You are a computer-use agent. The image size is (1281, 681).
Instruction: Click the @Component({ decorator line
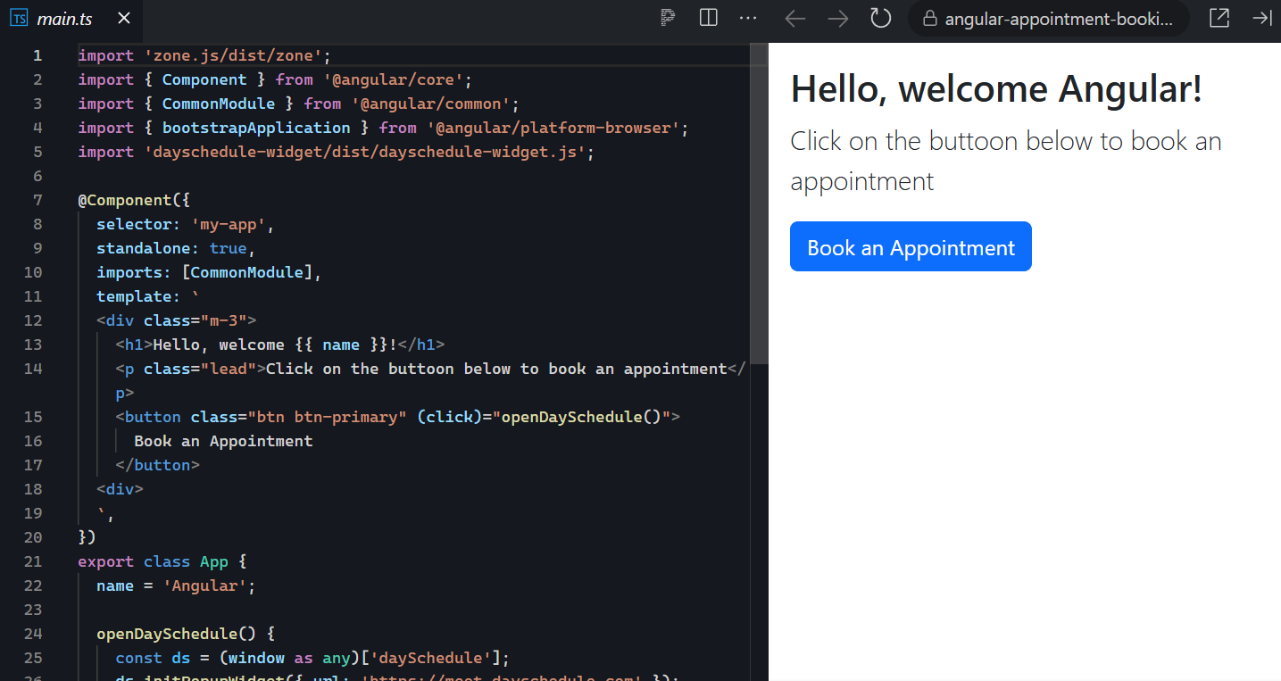[134, 200]
